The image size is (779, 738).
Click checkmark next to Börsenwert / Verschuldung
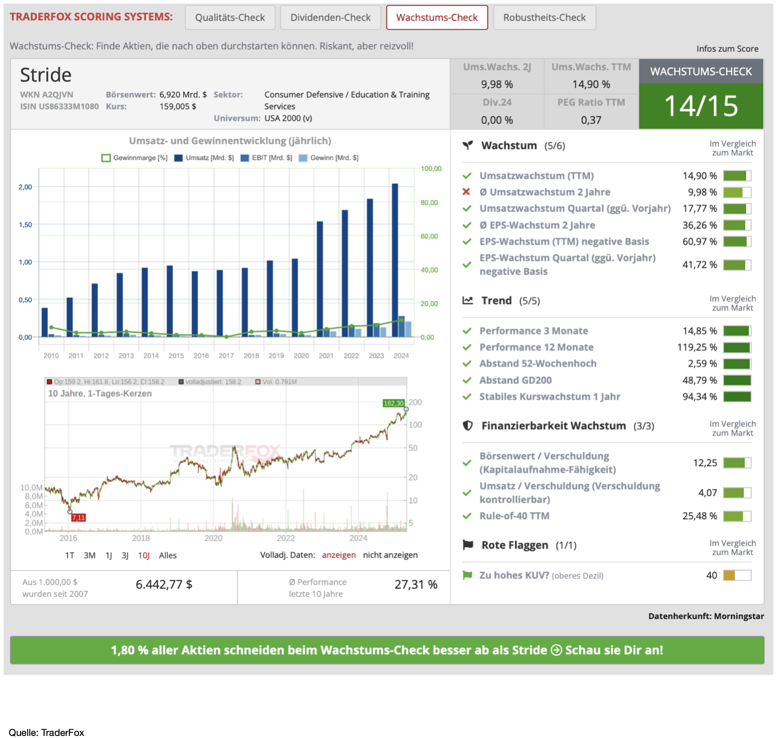467,463
